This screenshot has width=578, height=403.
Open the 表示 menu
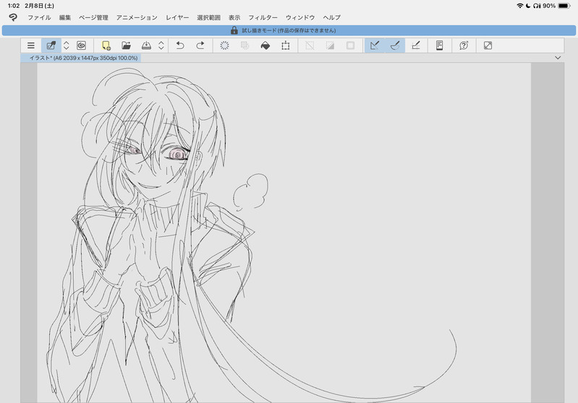click(x=234, y=17)
